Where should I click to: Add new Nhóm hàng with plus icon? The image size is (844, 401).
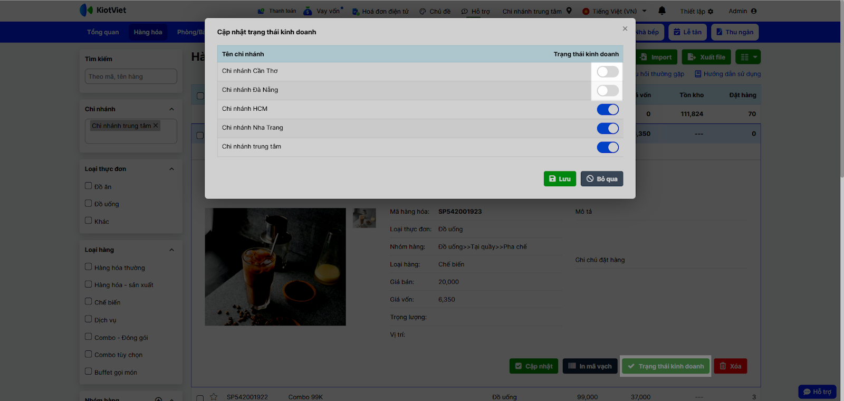tap(158, 399)
